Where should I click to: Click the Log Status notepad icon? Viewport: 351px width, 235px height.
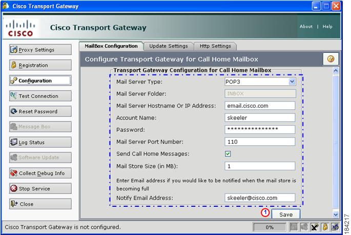[x=14, y=142]
